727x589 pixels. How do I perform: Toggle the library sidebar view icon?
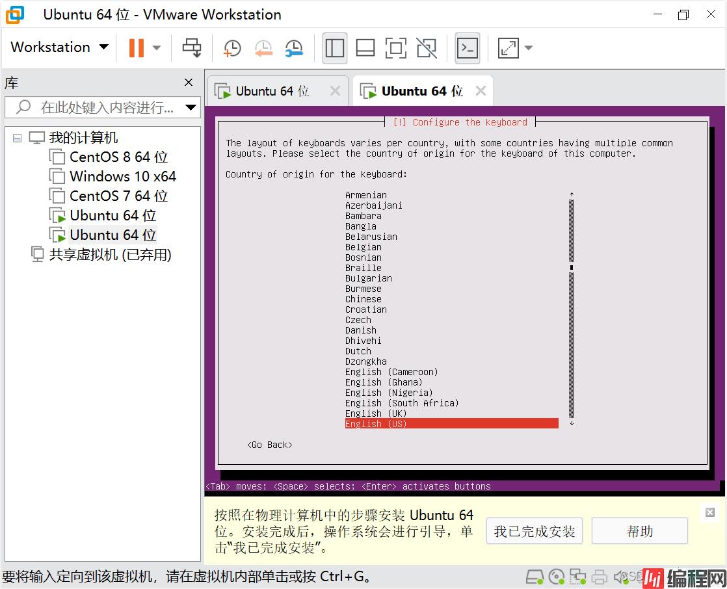[x=334, y=47]
